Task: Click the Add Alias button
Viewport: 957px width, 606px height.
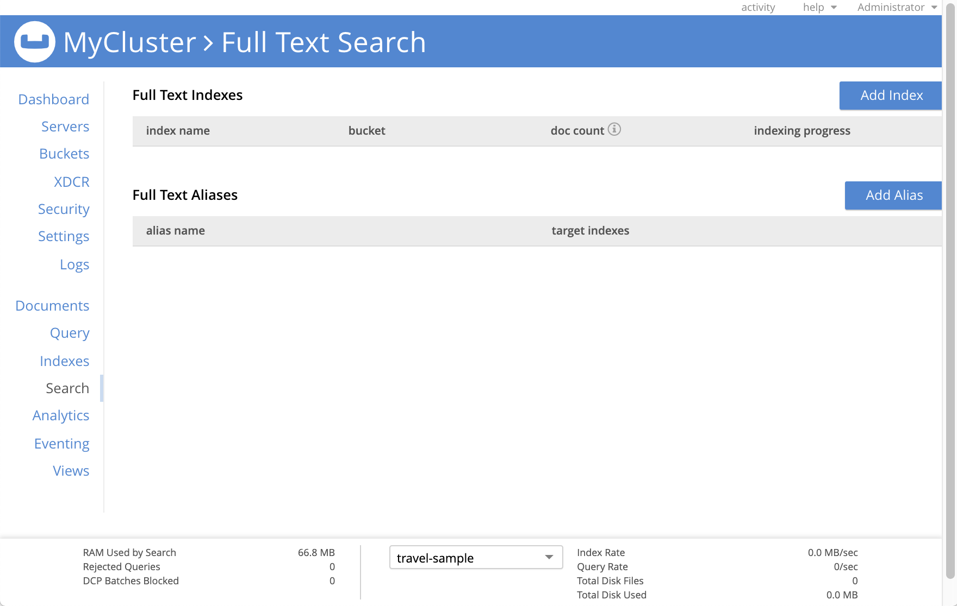Action: (x=893, y=195)
